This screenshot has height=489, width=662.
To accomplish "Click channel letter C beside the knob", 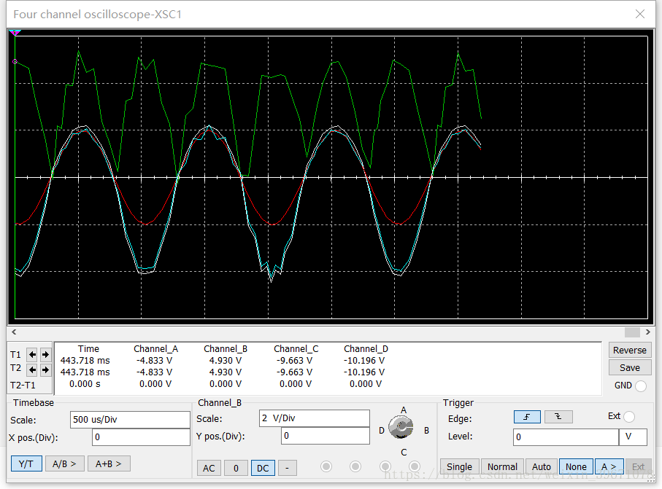I will [x=404, y=453].
